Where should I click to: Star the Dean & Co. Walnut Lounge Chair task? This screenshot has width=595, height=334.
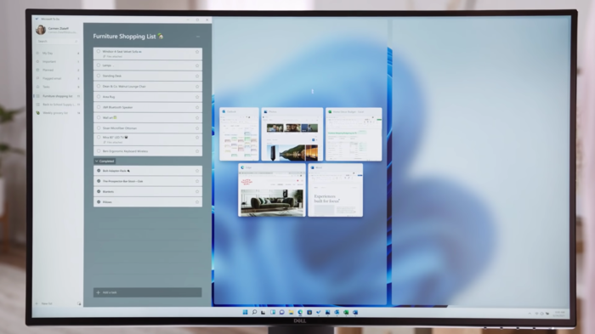(x=197, y=86)
